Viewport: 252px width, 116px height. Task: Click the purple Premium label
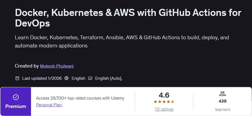coord(16,106)
